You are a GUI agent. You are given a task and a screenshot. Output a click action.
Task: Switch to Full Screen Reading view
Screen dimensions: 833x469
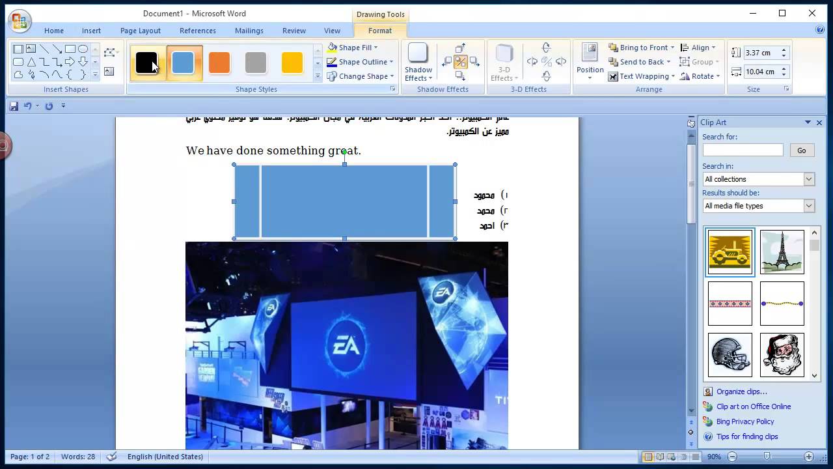coord(660,457)
